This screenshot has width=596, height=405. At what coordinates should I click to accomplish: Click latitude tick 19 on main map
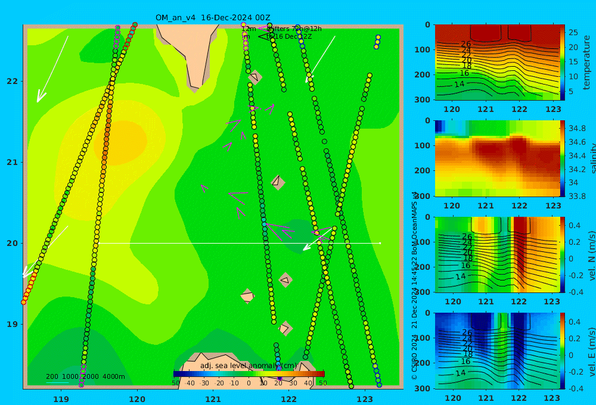pos(12,324)
